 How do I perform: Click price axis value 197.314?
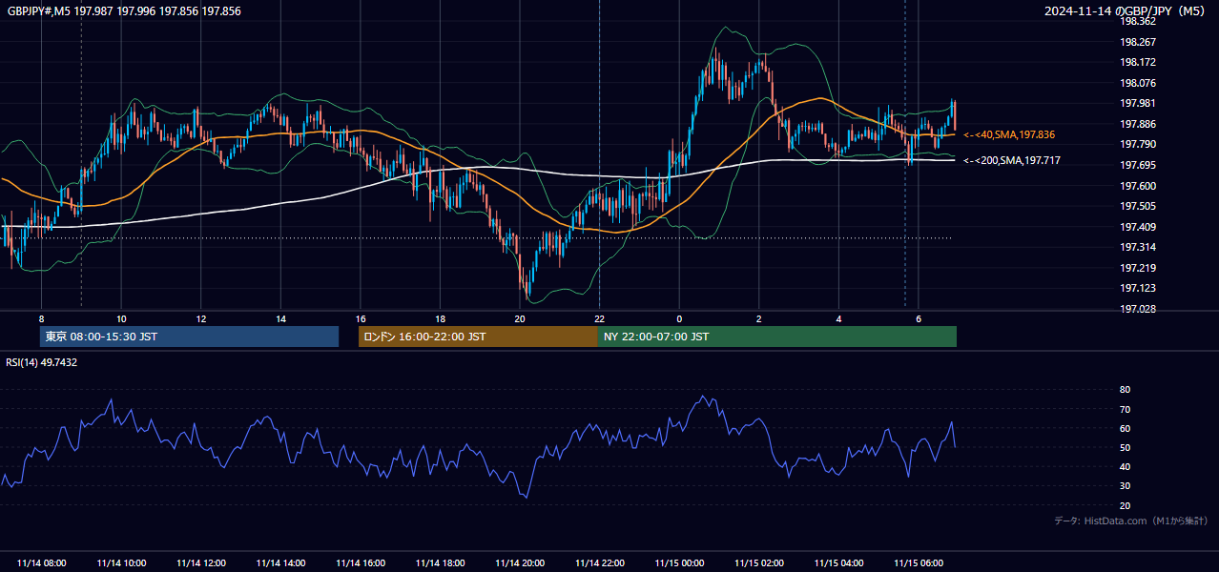tap(1137, 247)
